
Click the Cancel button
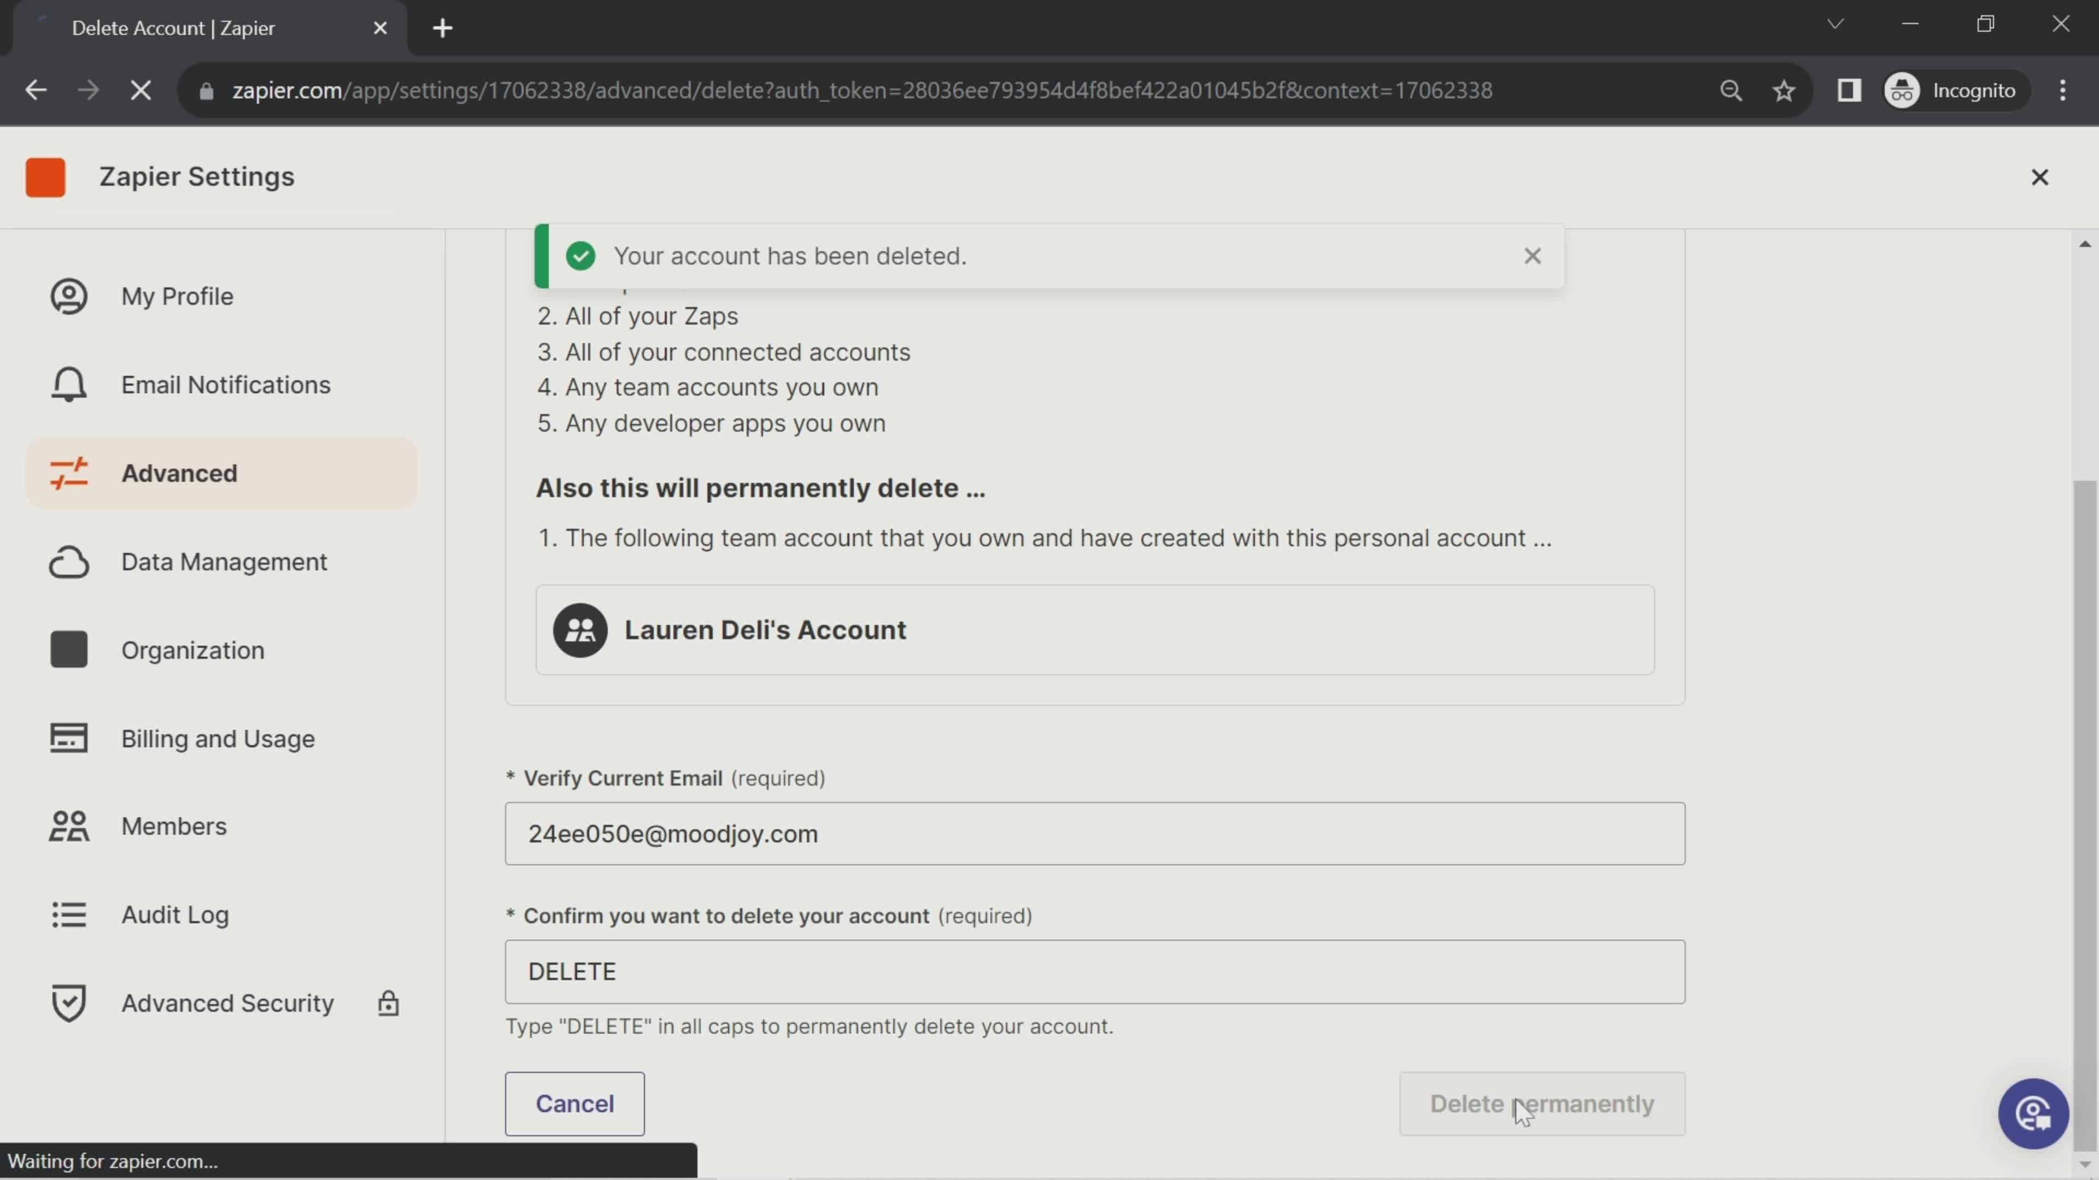point(574,1104)
